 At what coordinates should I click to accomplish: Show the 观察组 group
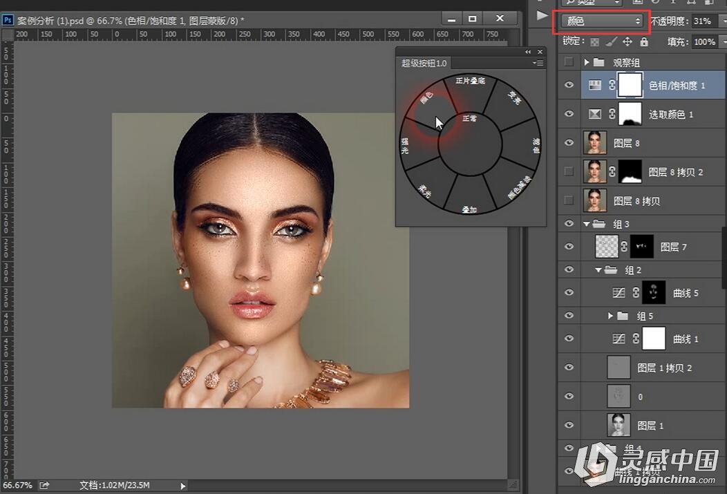tap(569, 61)
